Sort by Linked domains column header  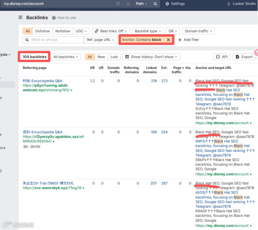150,70
